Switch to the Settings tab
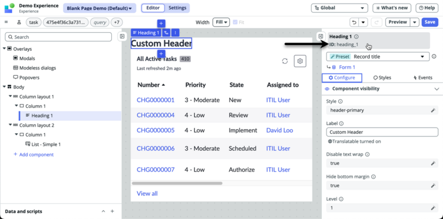This screenshot has width=443, height=219. click(x=177, y=8)
